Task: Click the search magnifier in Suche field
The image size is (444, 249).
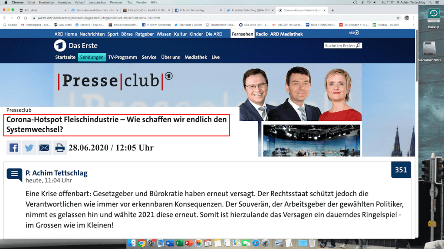Action: coord(358,45)
